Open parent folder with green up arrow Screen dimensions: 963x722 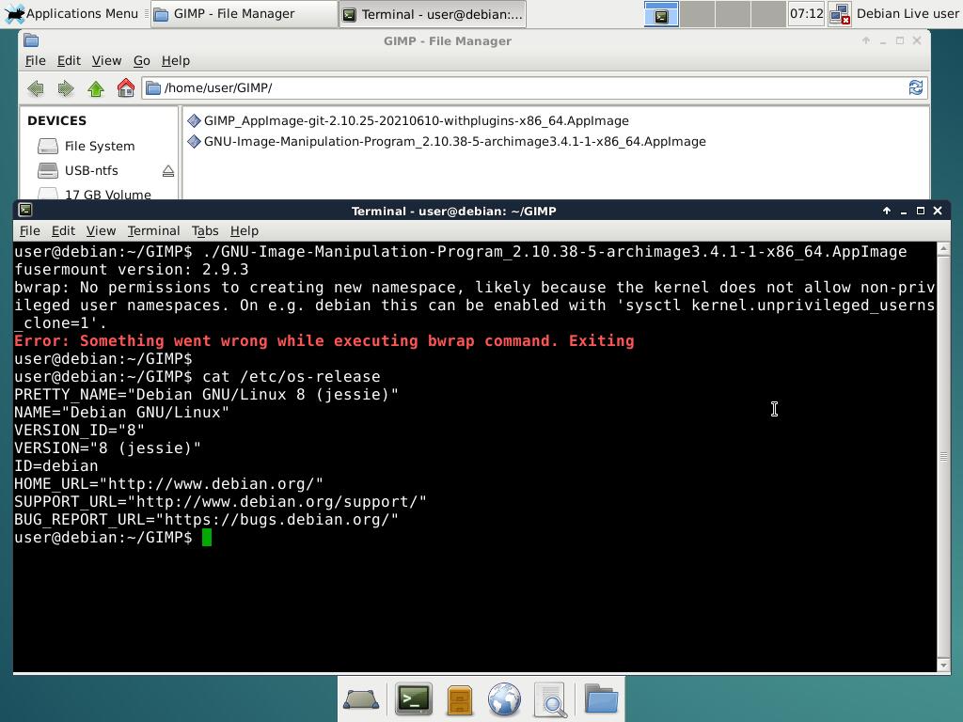pos(96,88)
